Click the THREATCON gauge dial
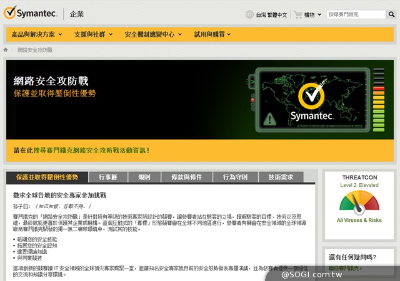The image size is (400, 281). point(359,202)
